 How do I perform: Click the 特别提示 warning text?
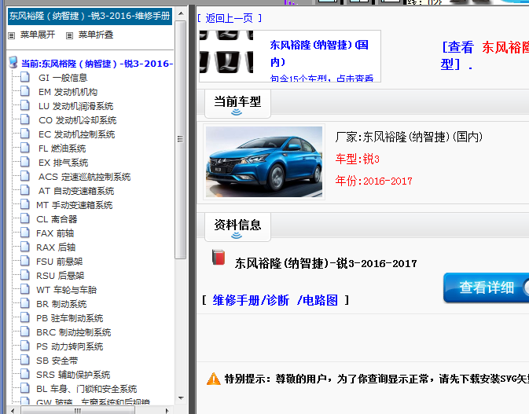click(x=377, y=379)
